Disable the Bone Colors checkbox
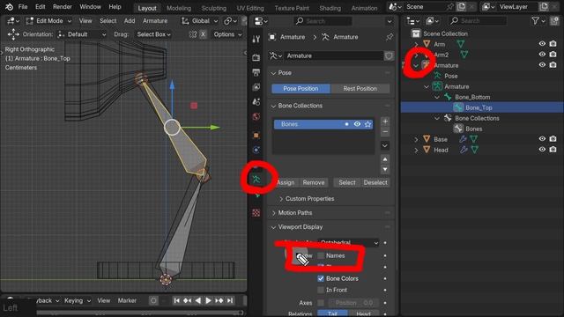The image size is (564, 317). pyautogui.click(x=321, y=278)
